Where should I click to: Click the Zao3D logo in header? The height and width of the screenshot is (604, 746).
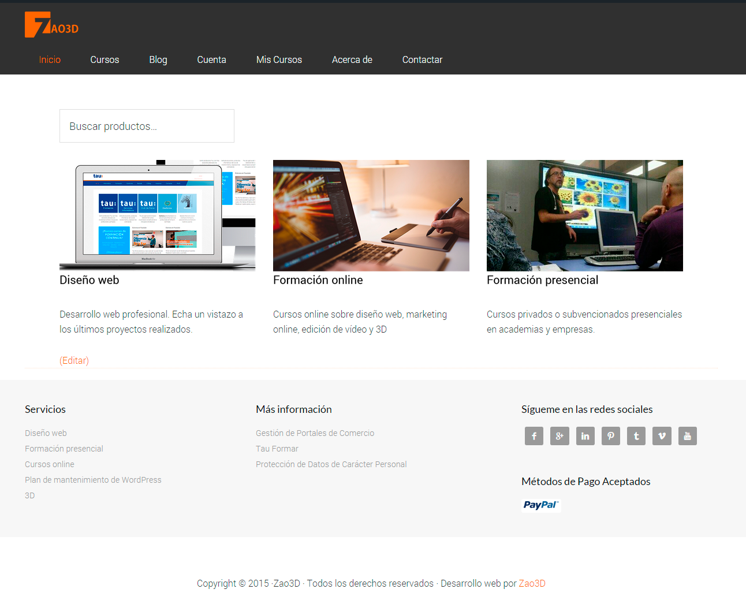coord(51,25)
